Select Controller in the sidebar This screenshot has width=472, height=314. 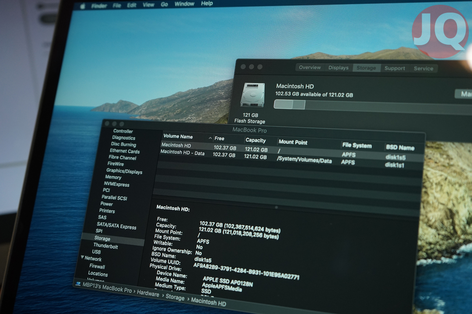123,131
